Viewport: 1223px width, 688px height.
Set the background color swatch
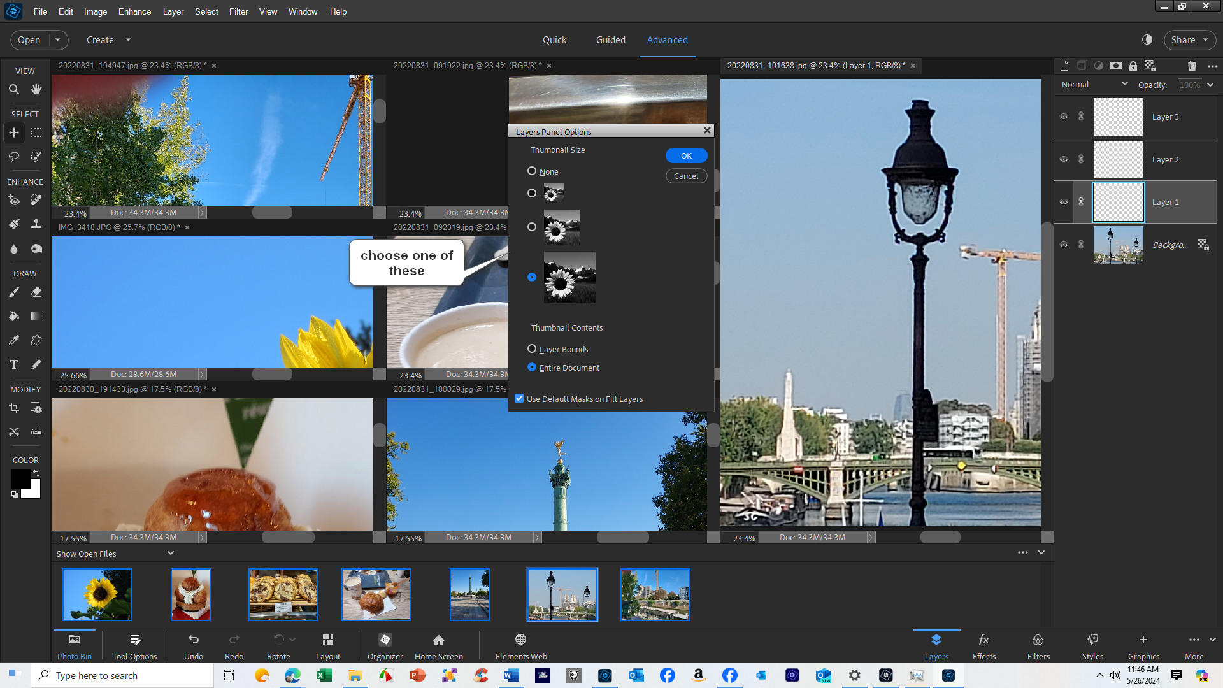click(x=32, y=489)
